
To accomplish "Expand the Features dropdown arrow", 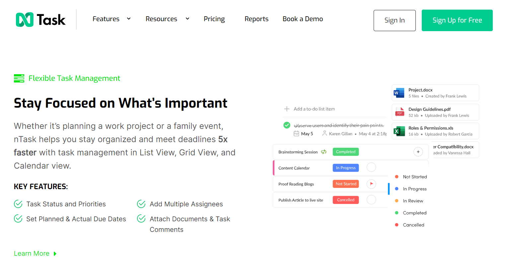I will [129, 19].
